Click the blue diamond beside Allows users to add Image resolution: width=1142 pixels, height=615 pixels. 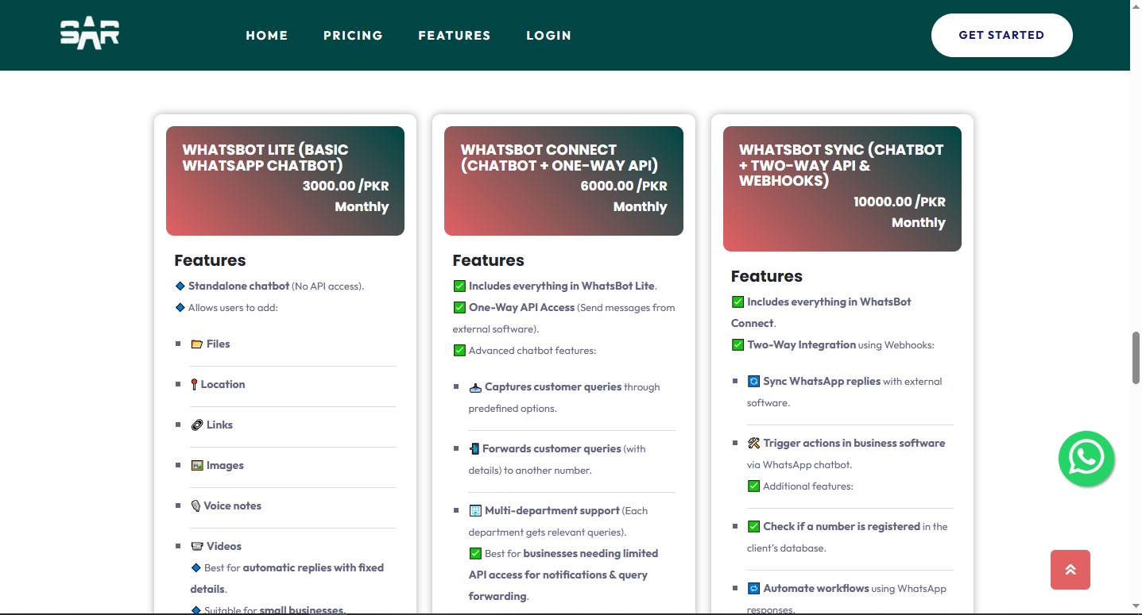[x=180, y=307]
